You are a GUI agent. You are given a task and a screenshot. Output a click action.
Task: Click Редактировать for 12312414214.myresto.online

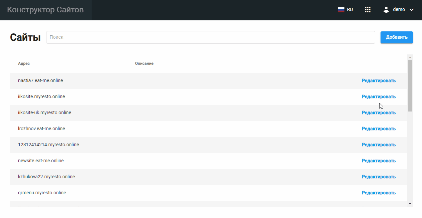tap(379, 145)
